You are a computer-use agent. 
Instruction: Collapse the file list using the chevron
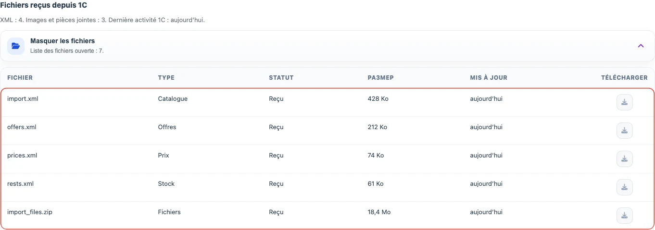641,46
